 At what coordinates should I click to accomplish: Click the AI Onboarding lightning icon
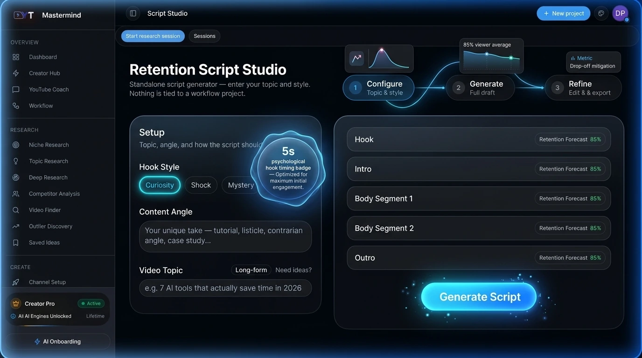click(37, 342)
